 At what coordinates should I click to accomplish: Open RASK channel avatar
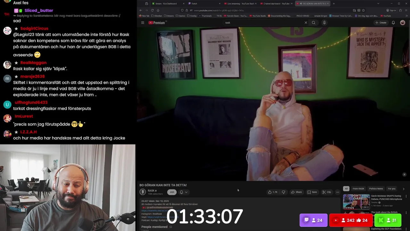pos(143,192)
